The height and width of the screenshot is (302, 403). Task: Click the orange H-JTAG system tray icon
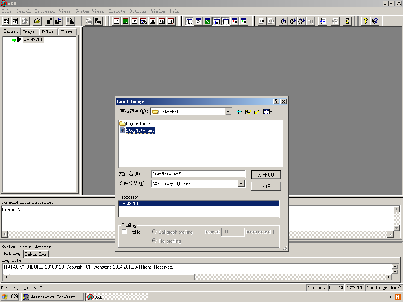pos(397,297)
